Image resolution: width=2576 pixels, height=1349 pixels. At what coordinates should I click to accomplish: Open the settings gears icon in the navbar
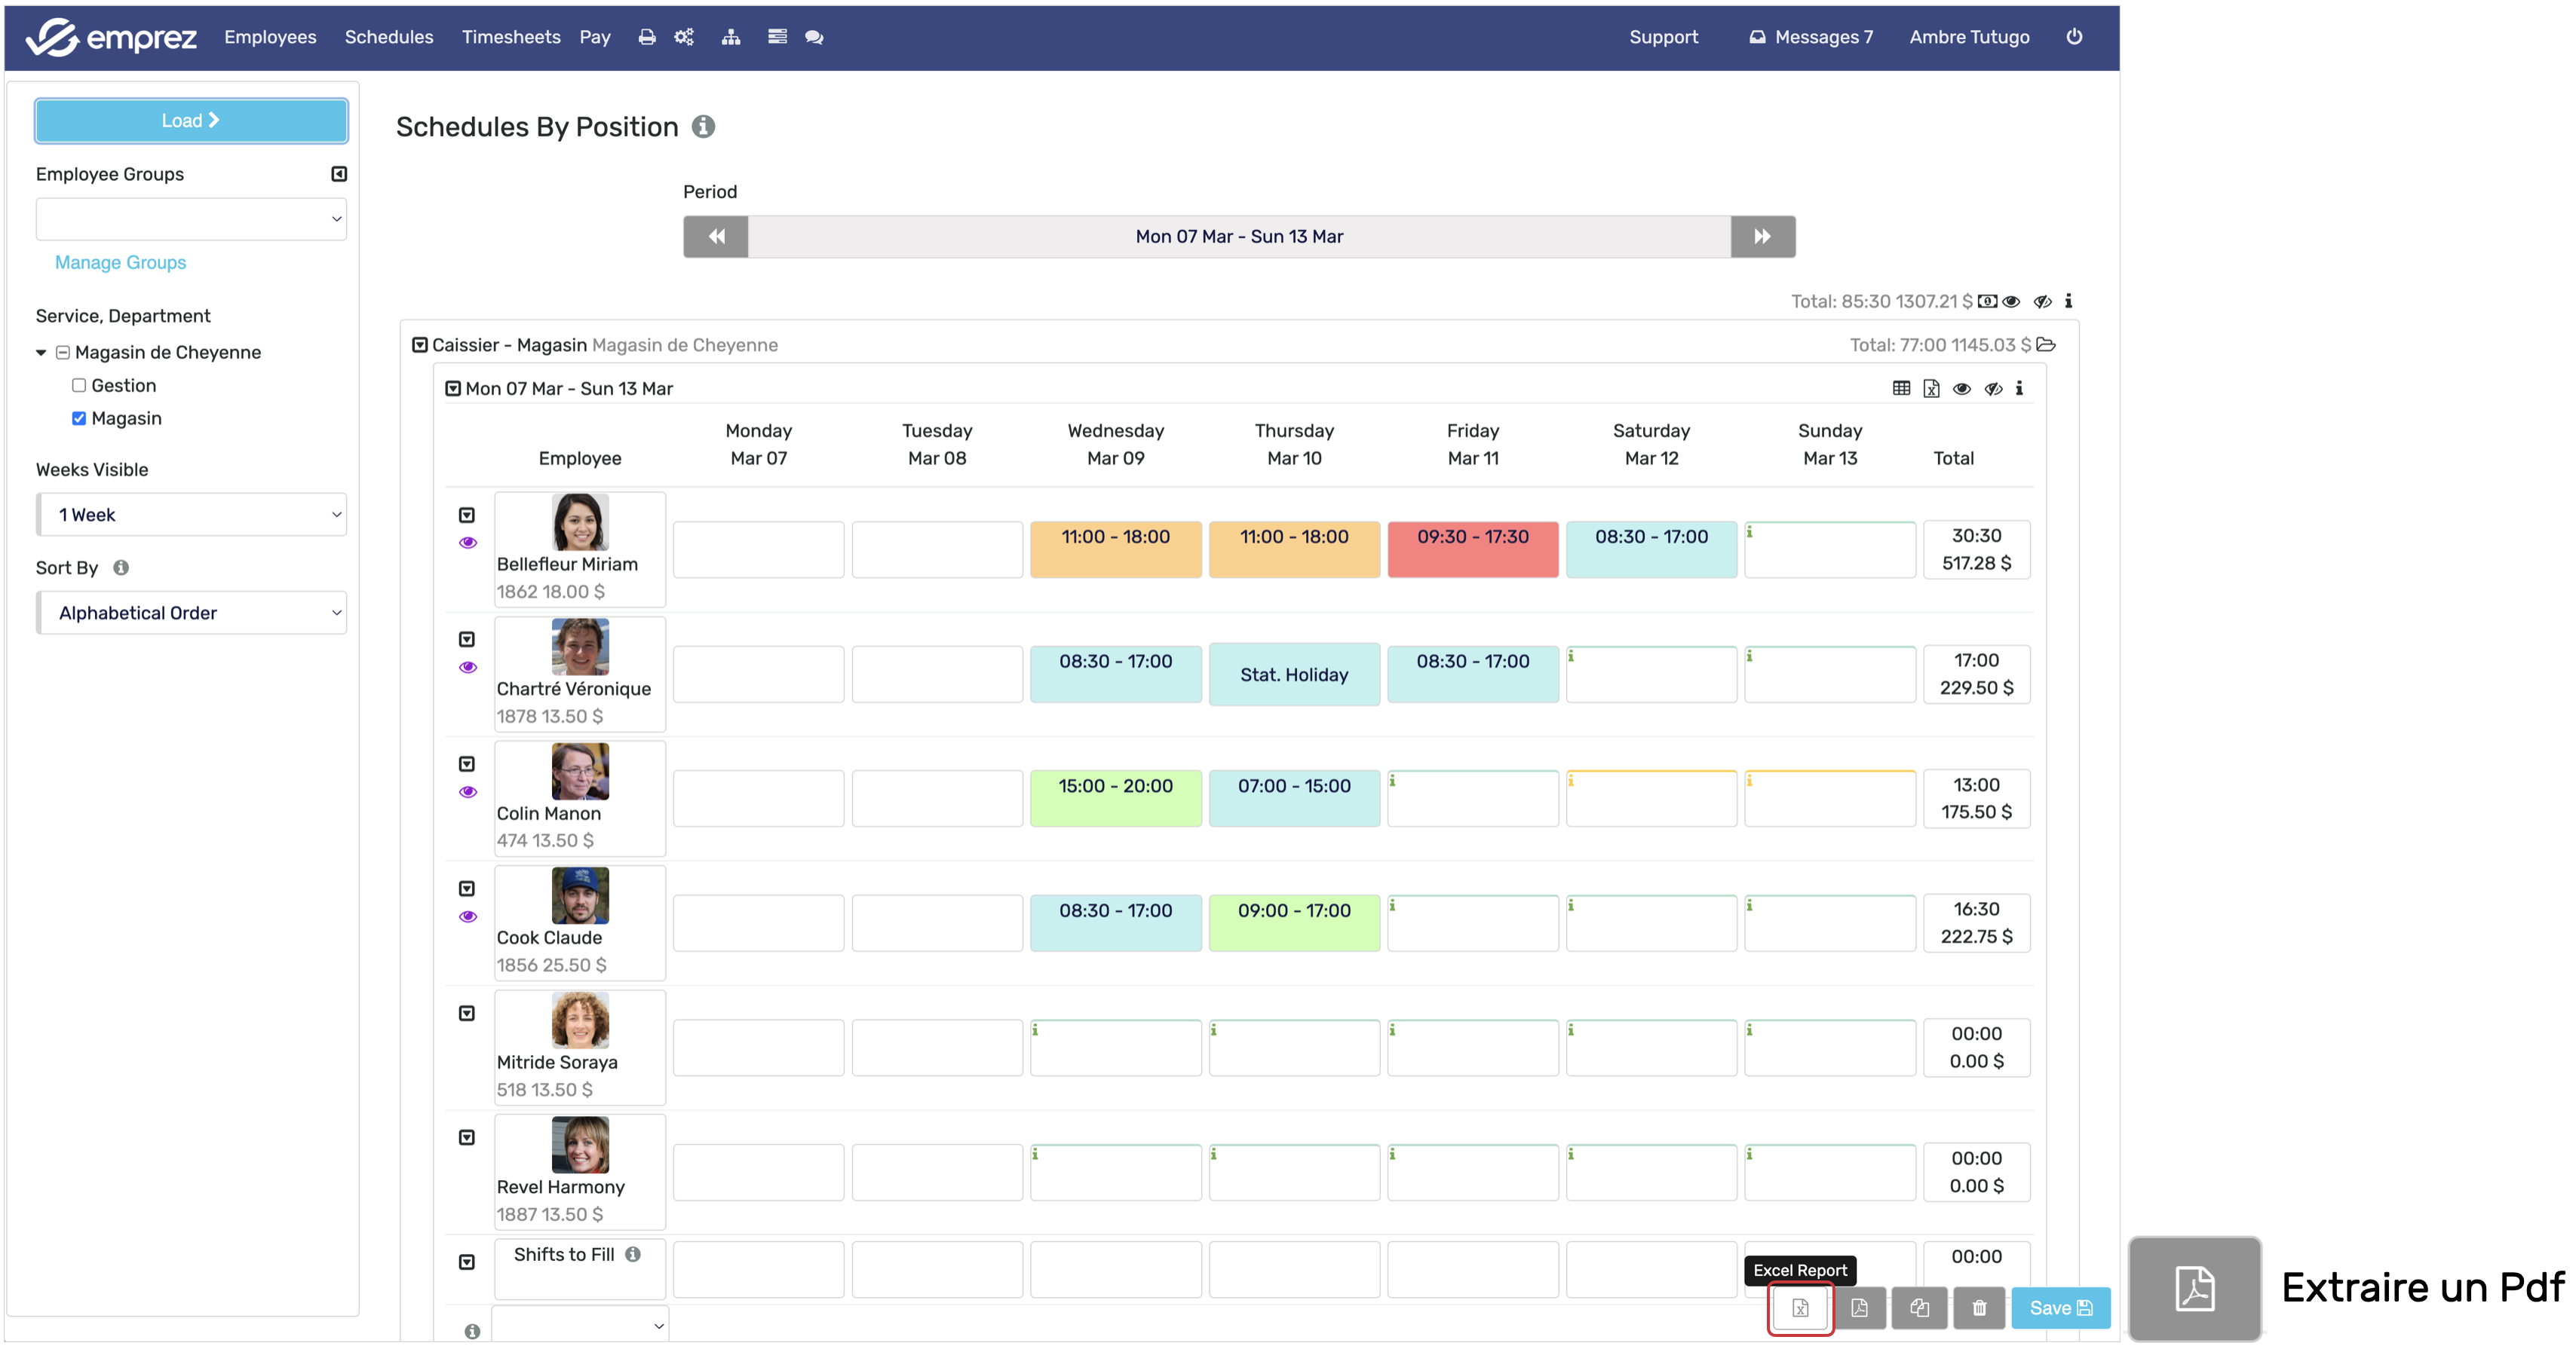(x=684, y=37)
